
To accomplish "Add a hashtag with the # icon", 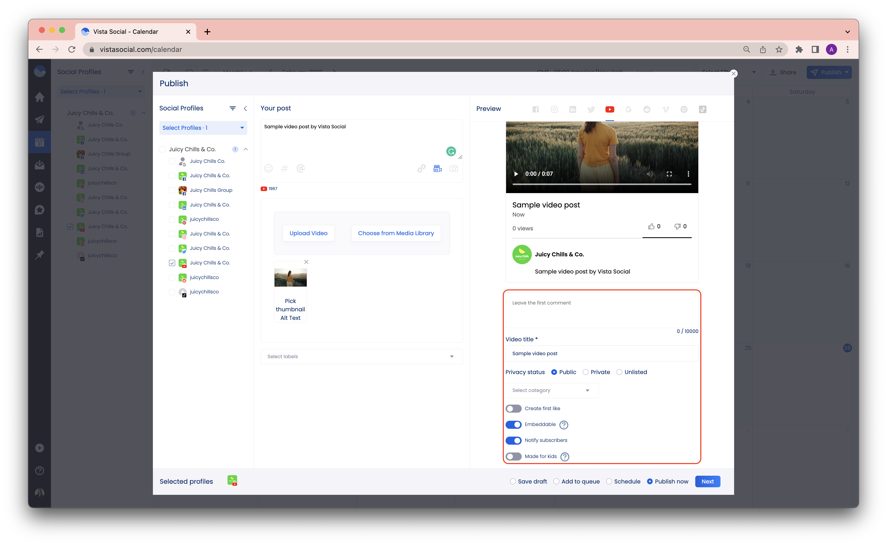I will coord(284,168).
